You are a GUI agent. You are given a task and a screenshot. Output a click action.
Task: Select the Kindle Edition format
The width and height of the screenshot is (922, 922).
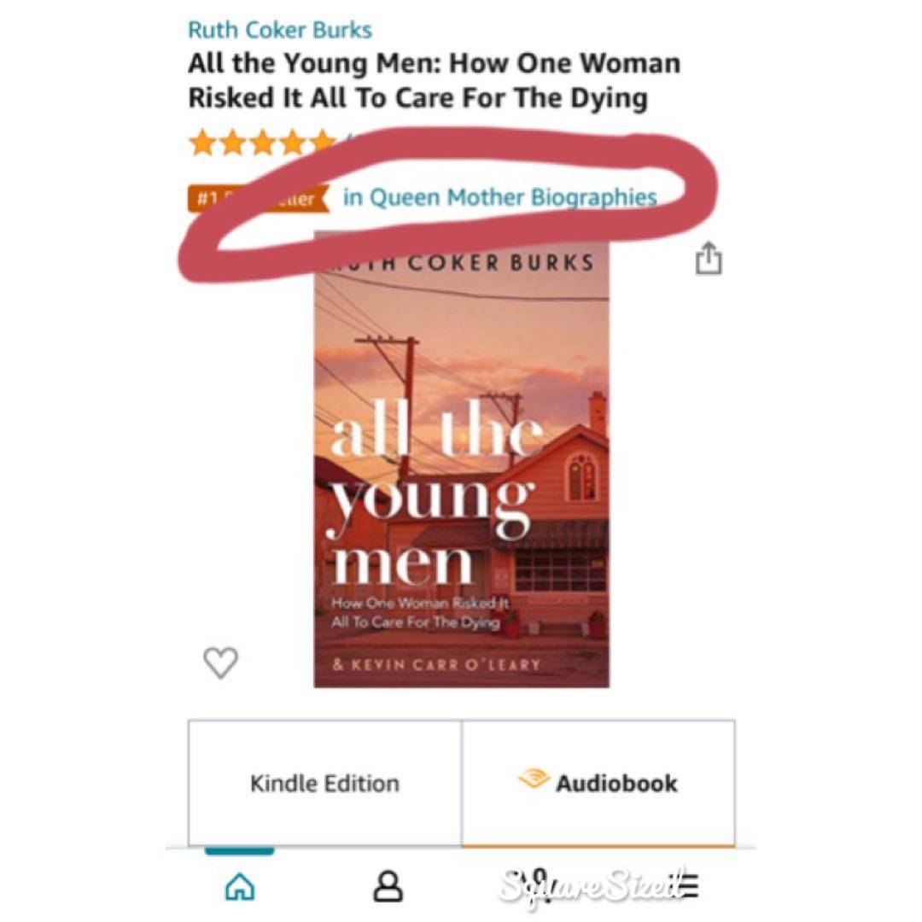[x=324, y=783]
